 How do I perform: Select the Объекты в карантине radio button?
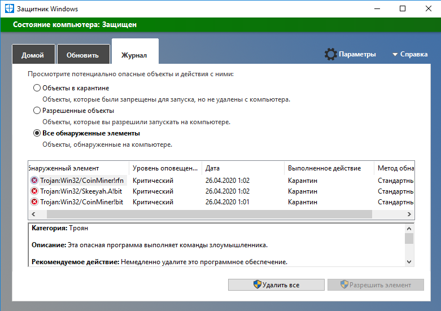coord(37,87)
